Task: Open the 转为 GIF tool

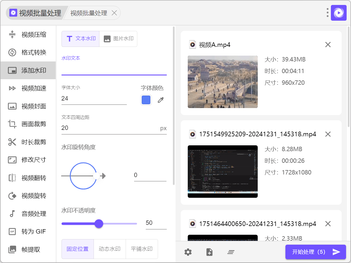Action: pyautogui.click(x=28, y=232)
